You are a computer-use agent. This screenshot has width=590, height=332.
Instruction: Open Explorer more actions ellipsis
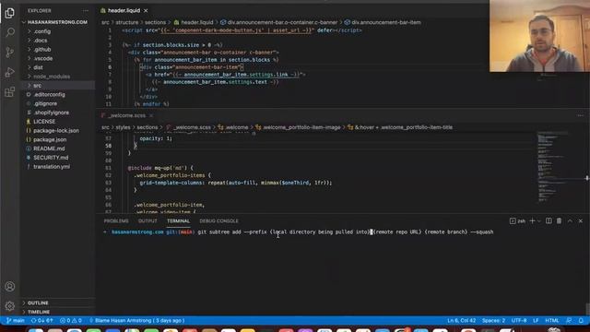click(86, 11)
